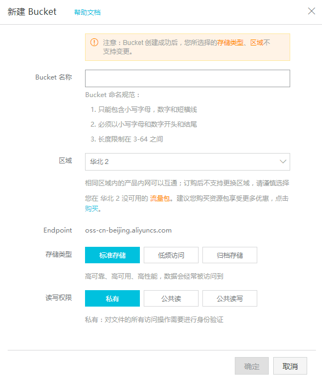322x379 pixels.
Task: Select 标准存储 storage type
Action: (x=112, y=255)
